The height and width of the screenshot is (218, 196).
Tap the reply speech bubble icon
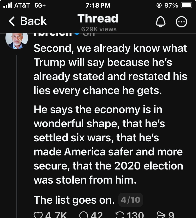84,215
